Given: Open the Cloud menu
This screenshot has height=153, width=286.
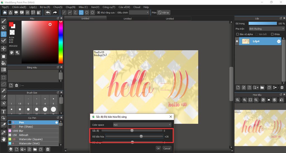Looking at the screenshot, I should click(137, 7).
